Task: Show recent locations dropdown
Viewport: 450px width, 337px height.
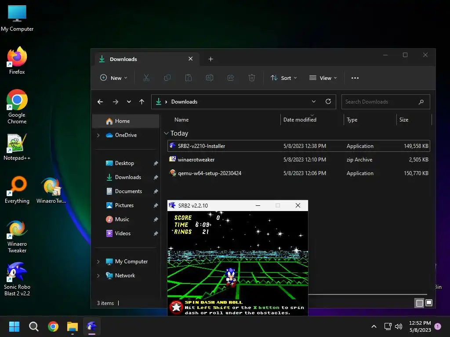Action: (129, 102)
